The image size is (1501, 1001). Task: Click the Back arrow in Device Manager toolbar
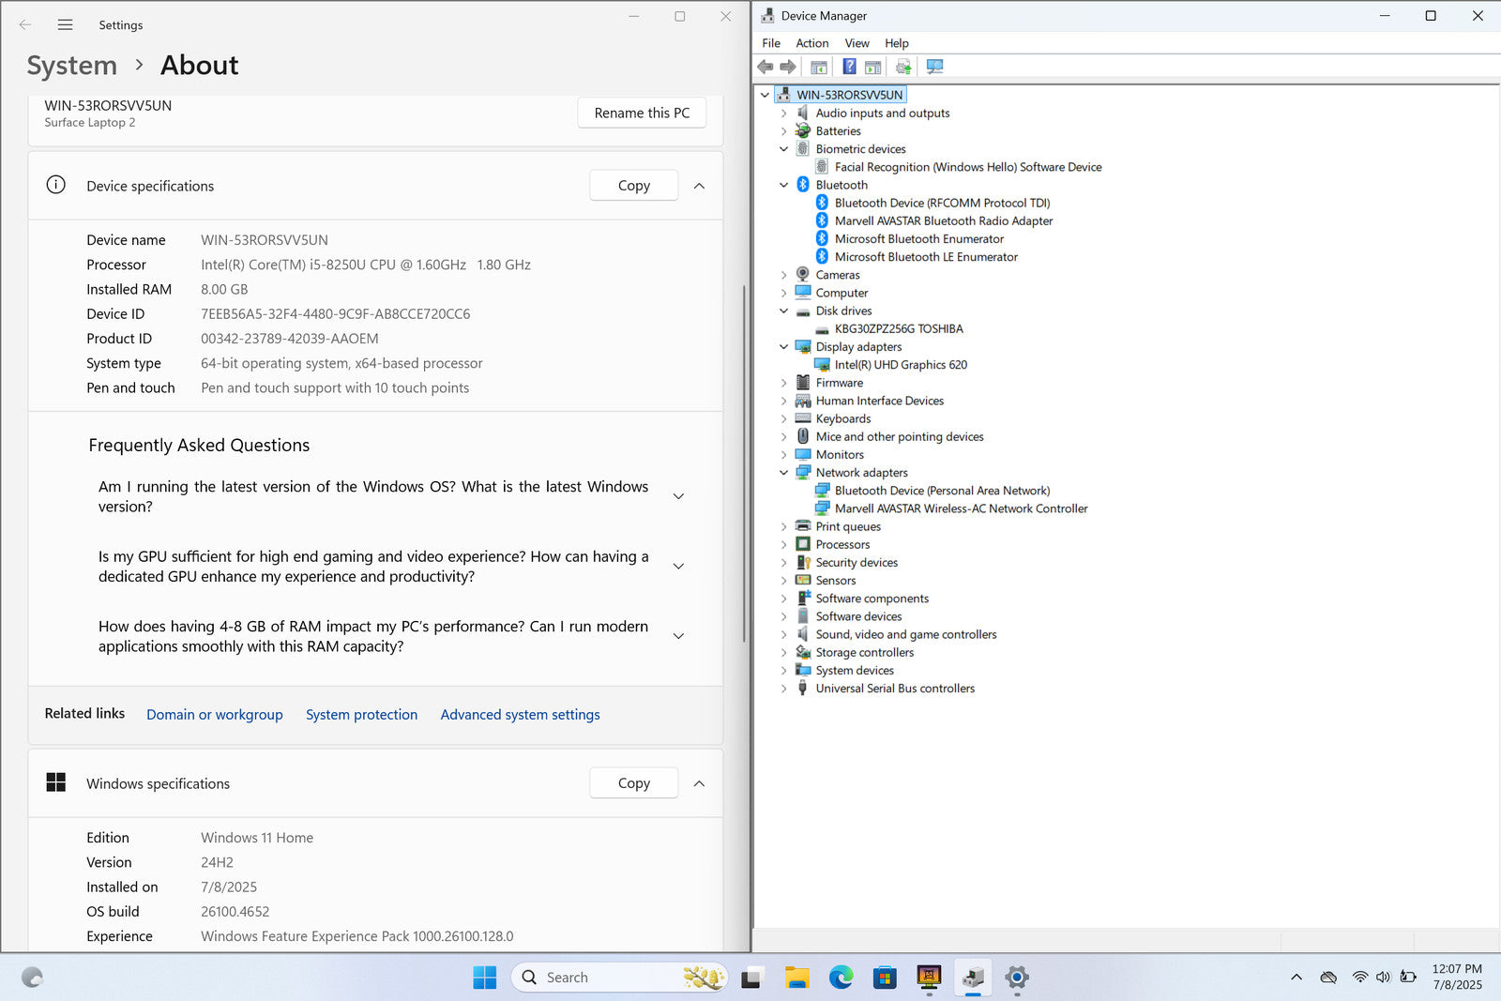point(766,67)
